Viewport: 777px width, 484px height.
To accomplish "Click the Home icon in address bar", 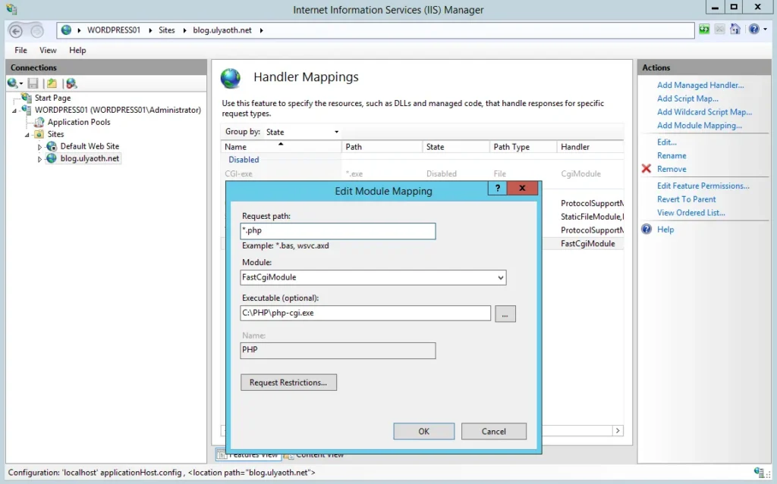I will [735, 30].
